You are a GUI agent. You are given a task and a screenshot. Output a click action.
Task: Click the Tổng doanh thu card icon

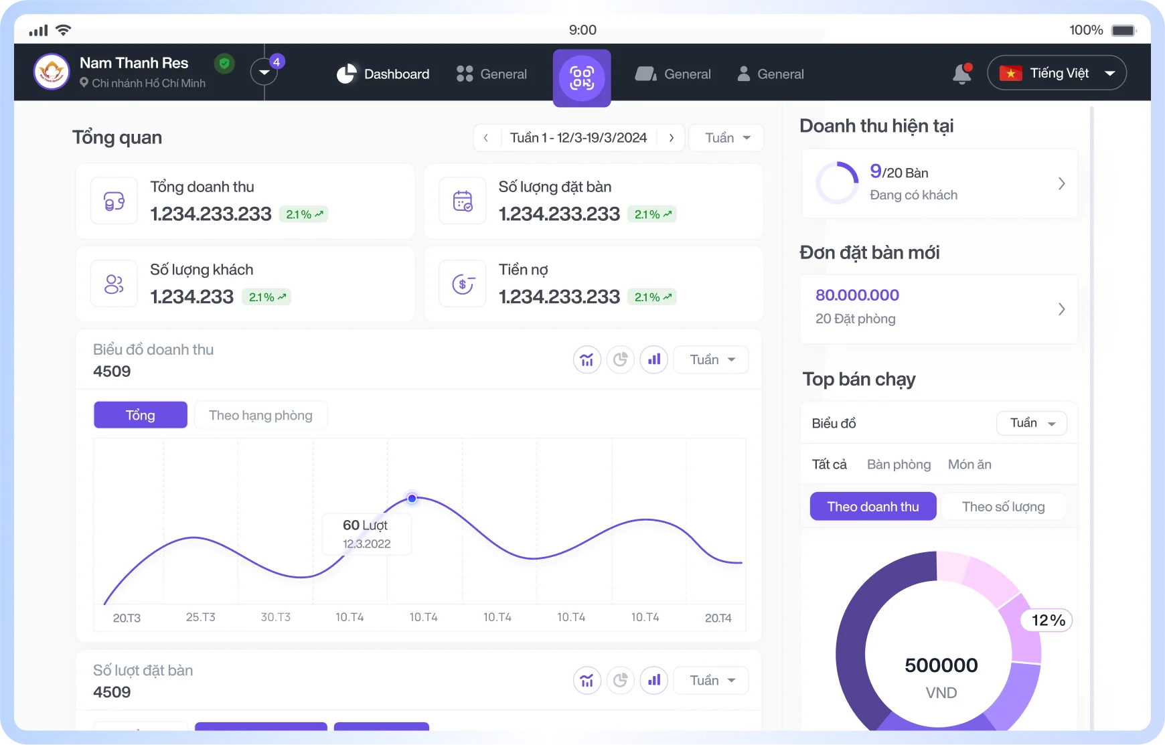114,201
